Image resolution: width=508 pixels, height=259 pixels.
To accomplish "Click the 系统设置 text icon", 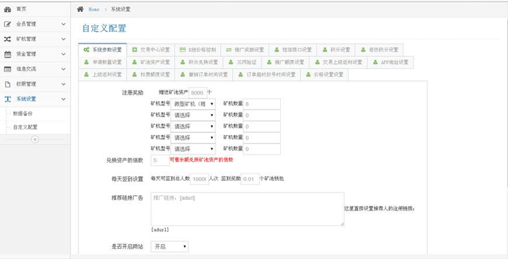I will pos(7,99).
